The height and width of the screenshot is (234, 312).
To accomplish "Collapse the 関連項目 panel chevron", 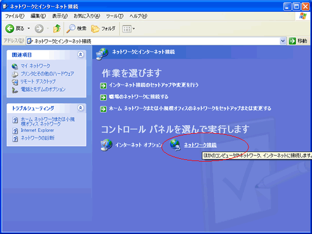I will 81,55.
